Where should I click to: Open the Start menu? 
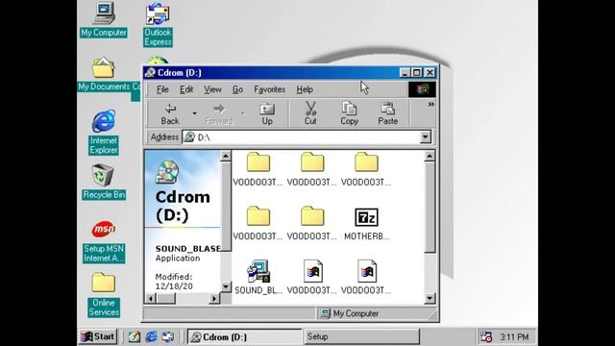coord(98,336)
